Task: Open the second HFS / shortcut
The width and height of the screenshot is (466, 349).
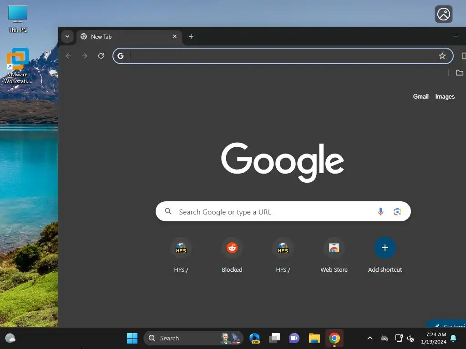Action: coord(283,255)
